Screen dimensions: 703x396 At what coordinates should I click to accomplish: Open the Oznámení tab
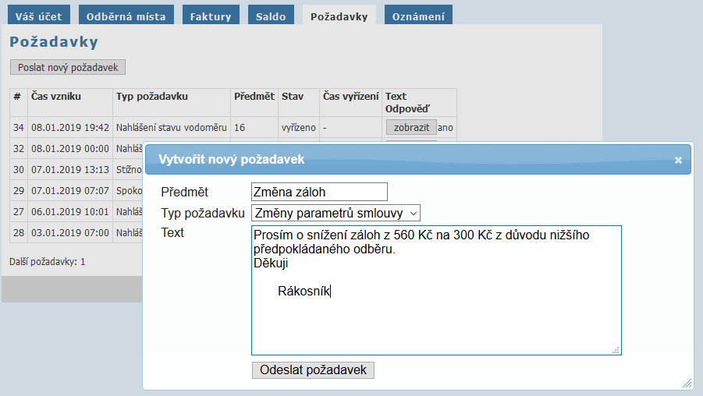tap(419, 16)
